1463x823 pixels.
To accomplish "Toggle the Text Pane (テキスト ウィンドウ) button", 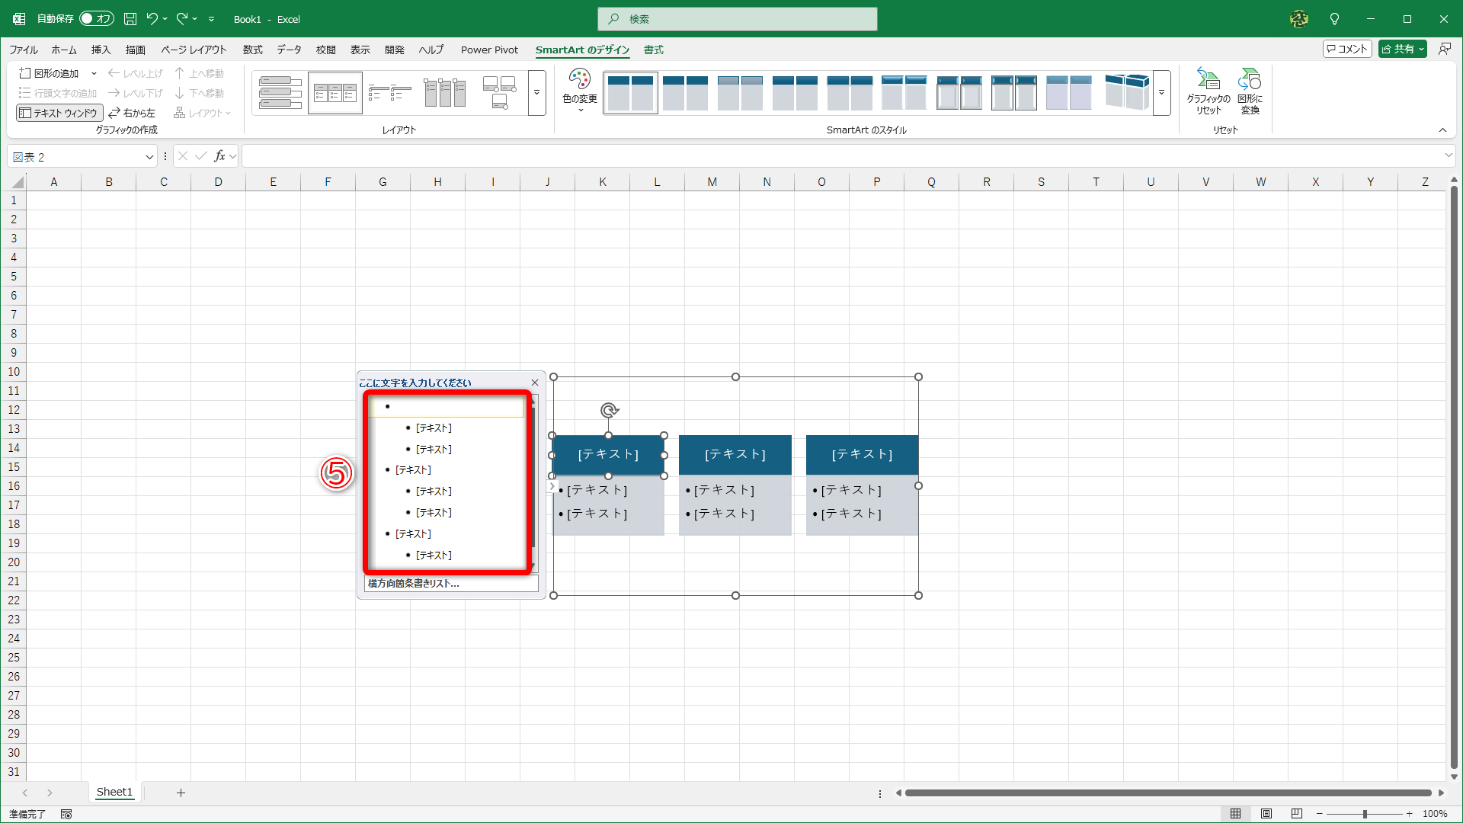I will click(59, 113).
